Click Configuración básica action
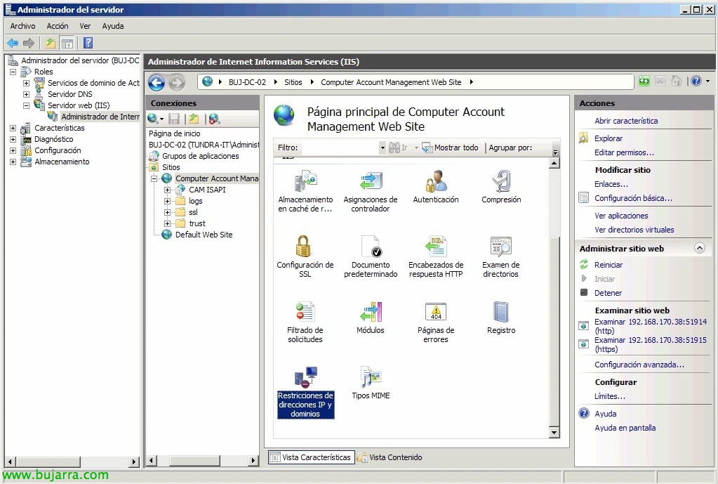 633,199
